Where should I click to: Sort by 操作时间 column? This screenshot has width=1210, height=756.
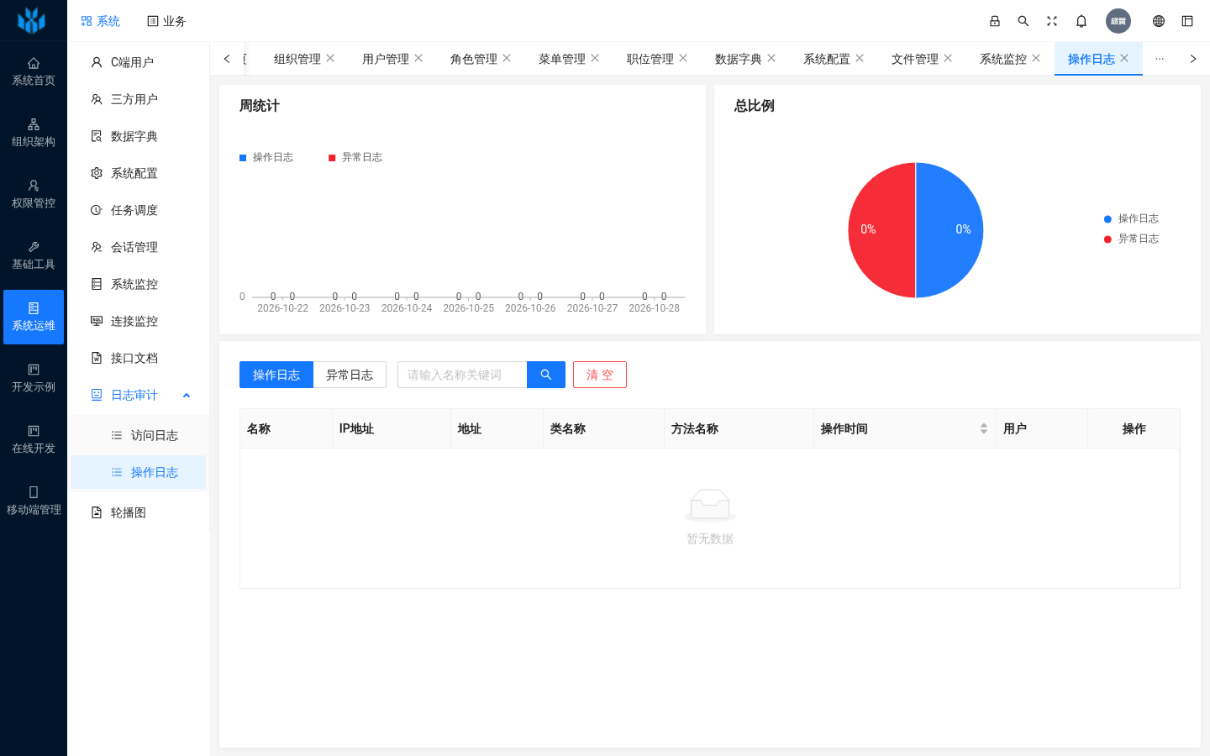point(904,428)
